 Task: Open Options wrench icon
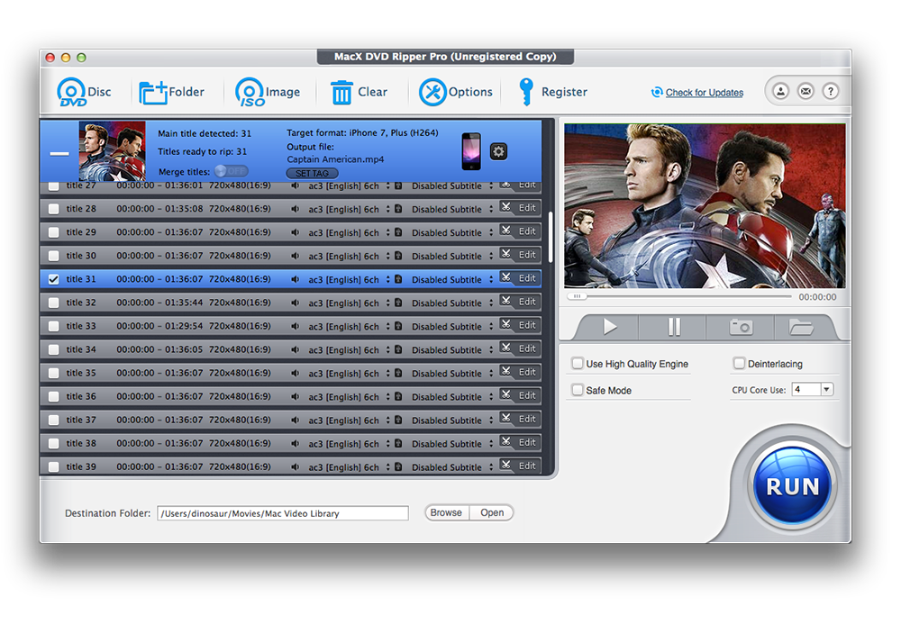point(433,92)
